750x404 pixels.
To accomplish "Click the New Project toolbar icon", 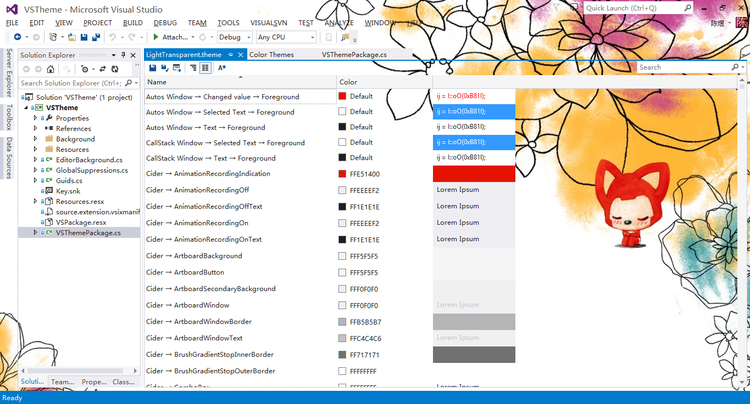I will [x=53, y=37].
